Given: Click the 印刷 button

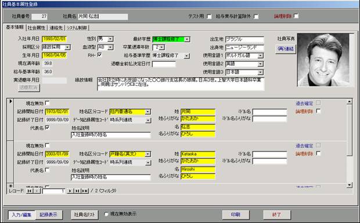Looking at the screenshot, I should coord(236,215).
